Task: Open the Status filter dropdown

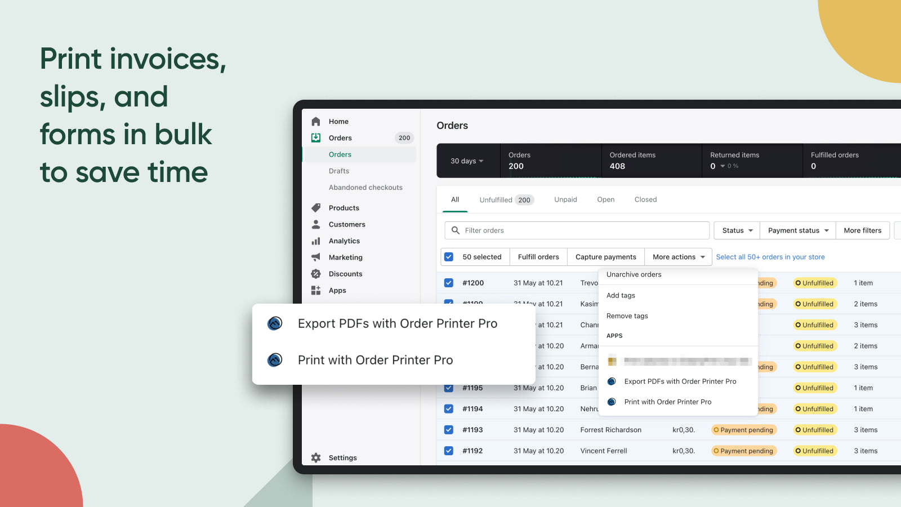Action: tap(737, 230)
